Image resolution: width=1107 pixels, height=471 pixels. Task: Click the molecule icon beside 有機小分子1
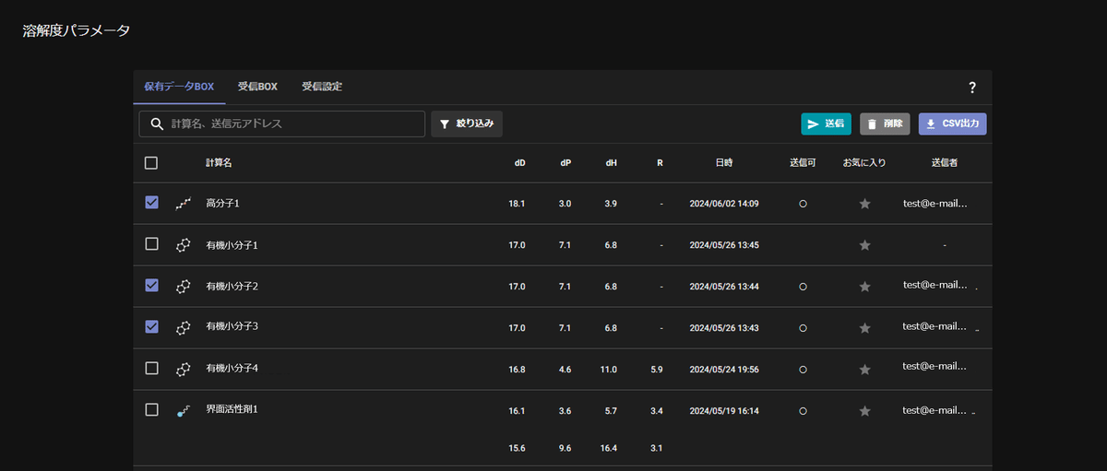coord(184,245)
